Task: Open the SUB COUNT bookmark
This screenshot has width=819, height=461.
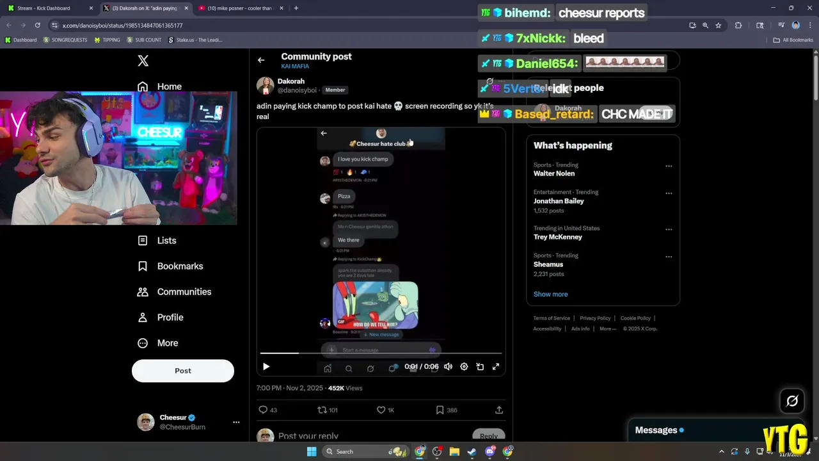Action: pyautogui.click(x=144, y=40)
